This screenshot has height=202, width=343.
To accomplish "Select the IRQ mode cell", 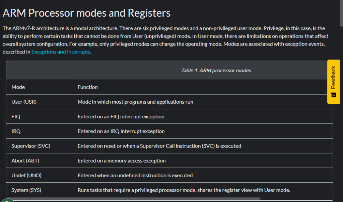I will pos(16,131).
